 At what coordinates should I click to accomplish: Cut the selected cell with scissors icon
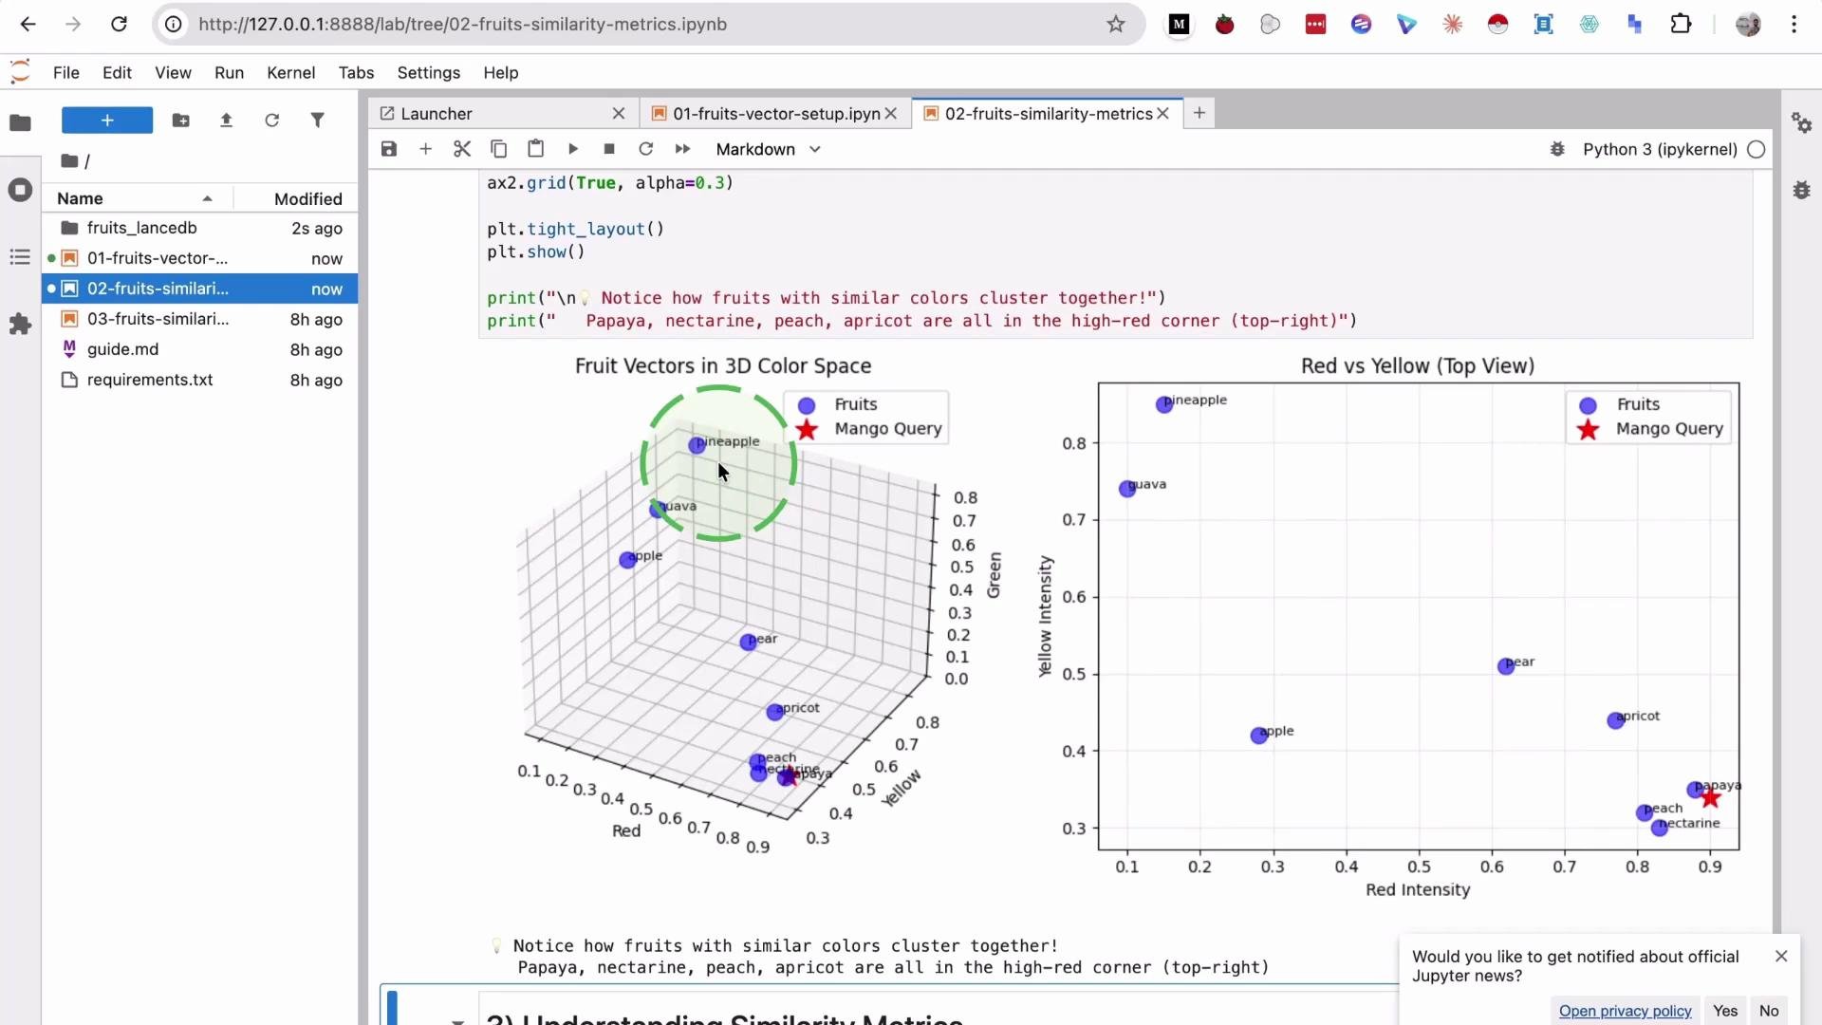coord(462,149)
